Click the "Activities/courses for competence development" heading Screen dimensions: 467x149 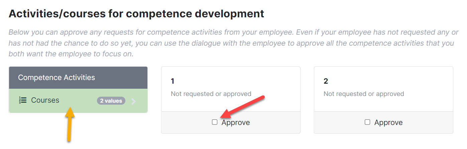point(136,14)
